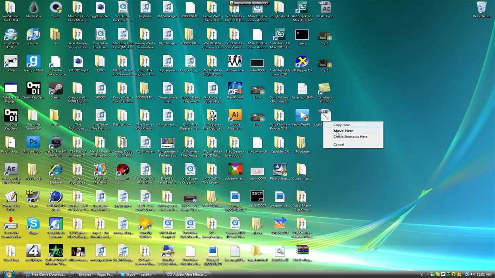The width and height of the screenshot is (495, 278).
Task: Select the (Footage) folder
Action: 302,145
